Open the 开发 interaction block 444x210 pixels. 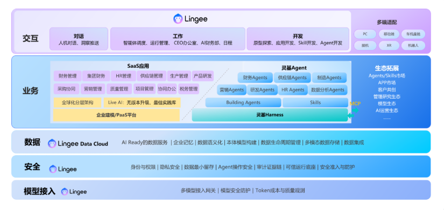click(x=298, y=39)
